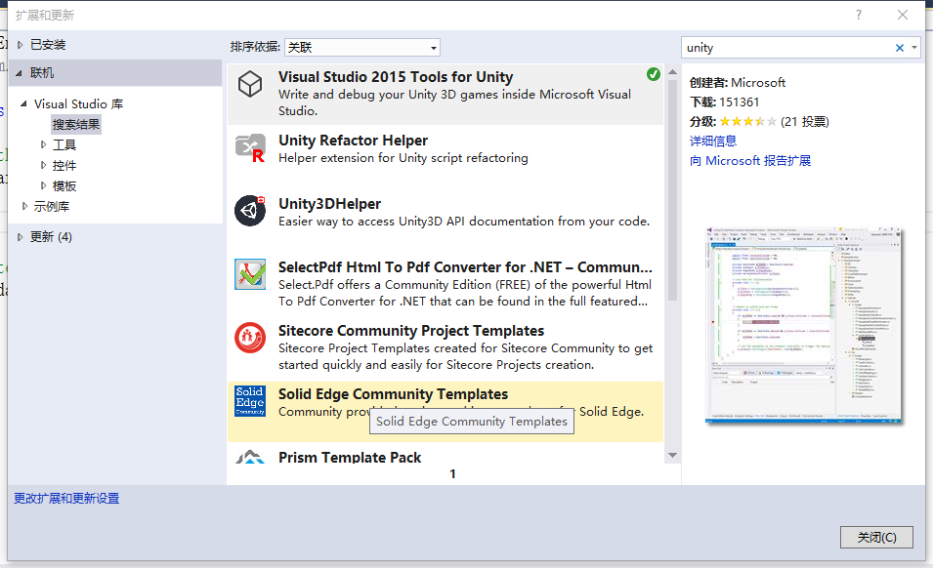Click the results list scrollbar thumb

(x=672, y=190)
